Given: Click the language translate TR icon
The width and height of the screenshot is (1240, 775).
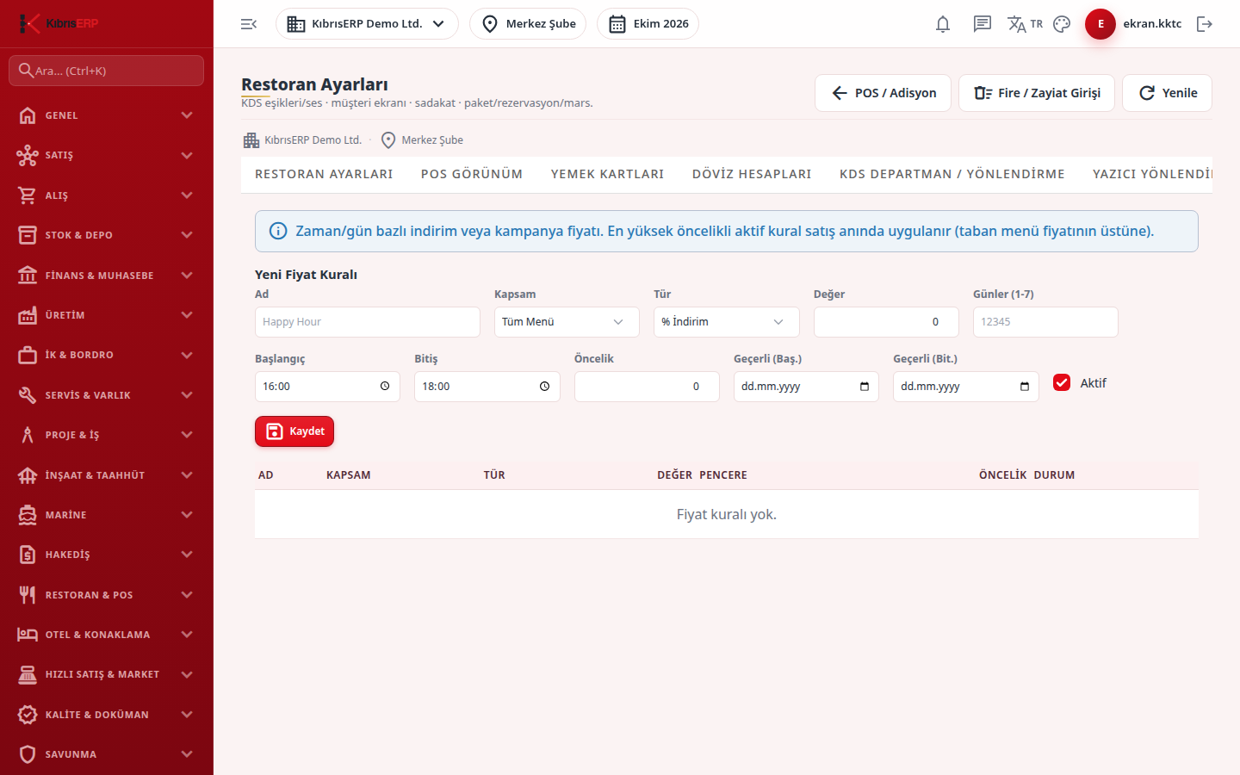Looking at the screenshot, I should pos(1025,24).
